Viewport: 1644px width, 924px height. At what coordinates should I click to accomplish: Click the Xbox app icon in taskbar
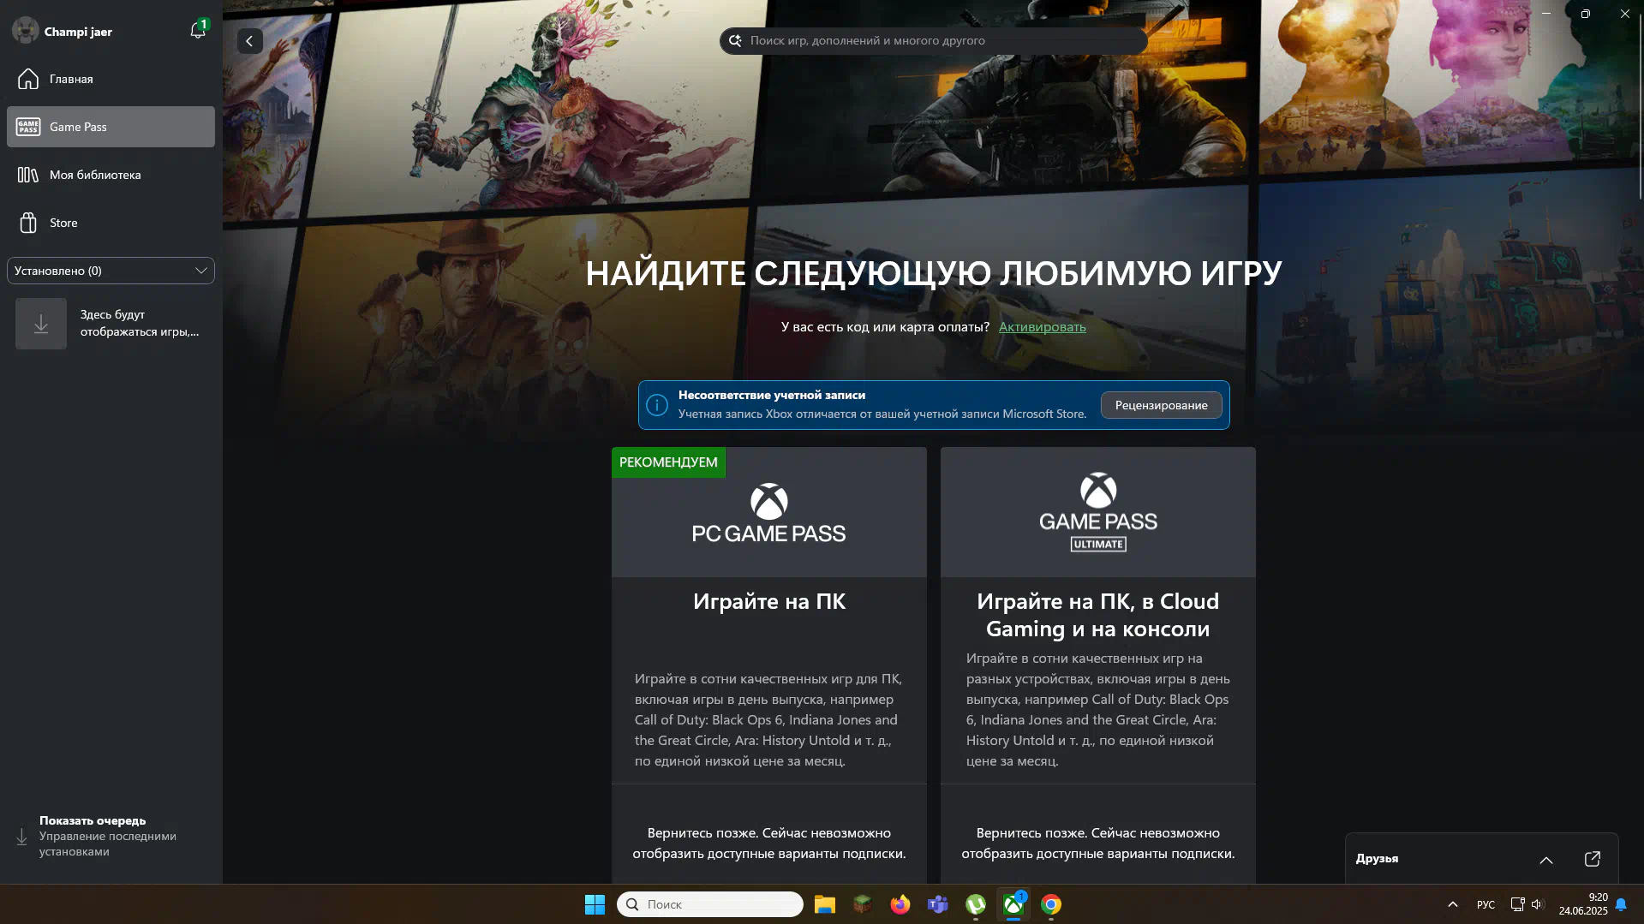point(1013,904)
